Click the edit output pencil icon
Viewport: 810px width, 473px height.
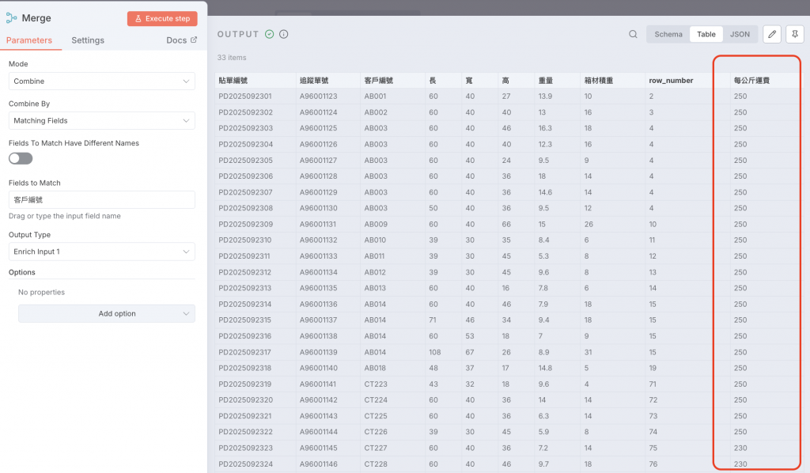point(772,34)
